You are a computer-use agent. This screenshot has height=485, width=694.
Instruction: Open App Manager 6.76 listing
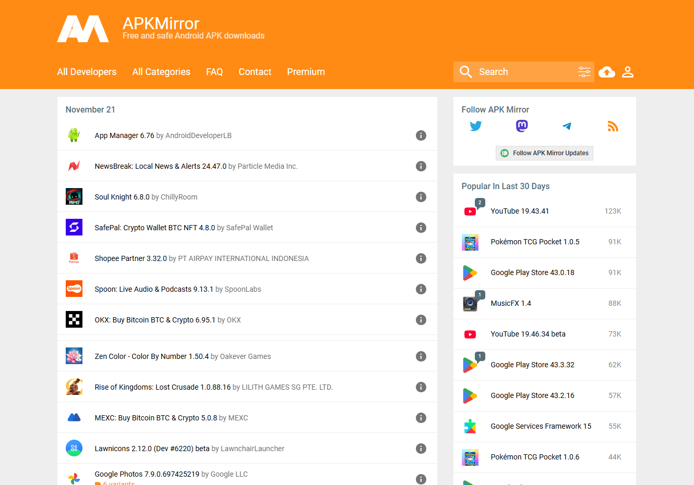pyautogui.click(x=125, y=135)
